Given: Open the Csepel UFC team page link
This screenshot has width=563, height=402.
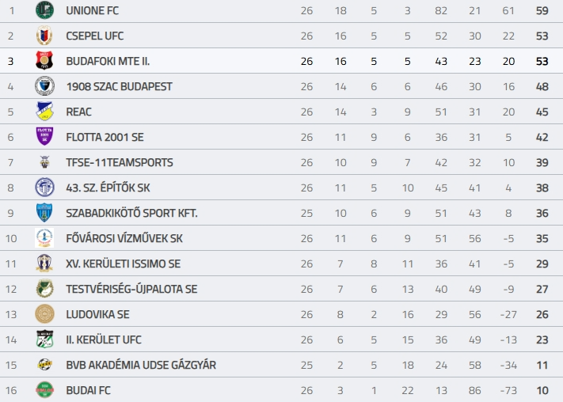Looking at the screenshot, I should (x=95, y=36).
